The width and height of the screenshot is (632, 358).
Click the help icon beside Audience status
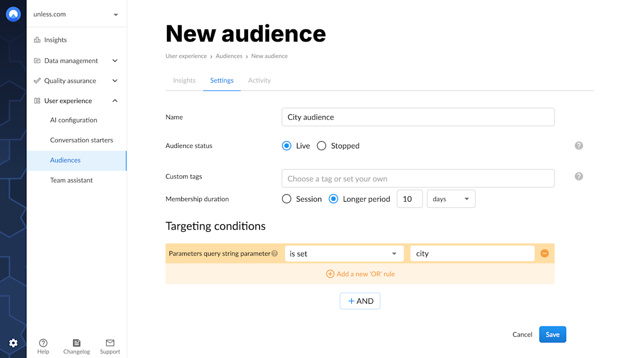click(x=579, y=146)
